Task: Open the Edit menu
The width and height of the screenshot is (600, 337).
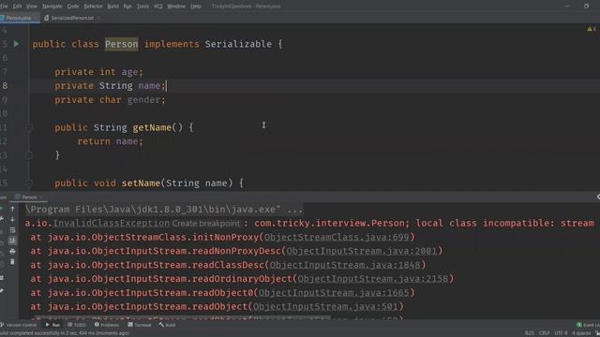Action: 17,7
